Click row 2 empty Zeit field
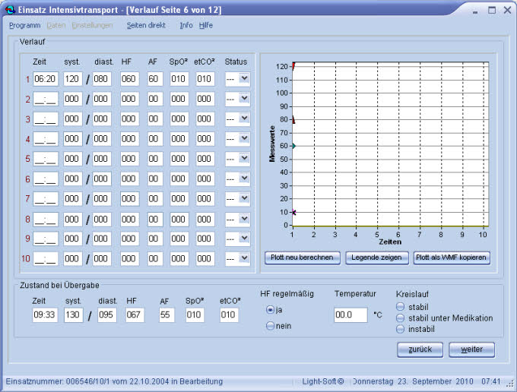517x392 pixels. tap(46, 99)
